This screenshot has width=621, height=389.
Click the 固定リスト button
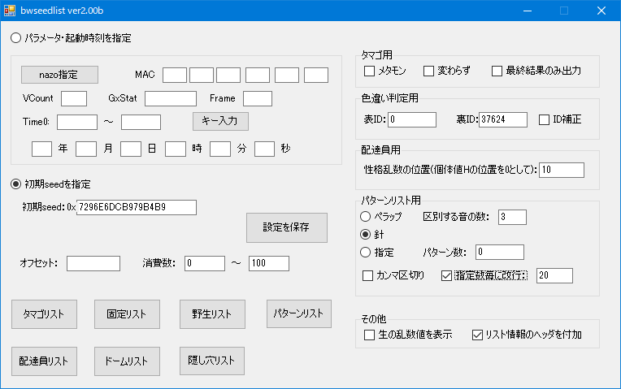127,314
